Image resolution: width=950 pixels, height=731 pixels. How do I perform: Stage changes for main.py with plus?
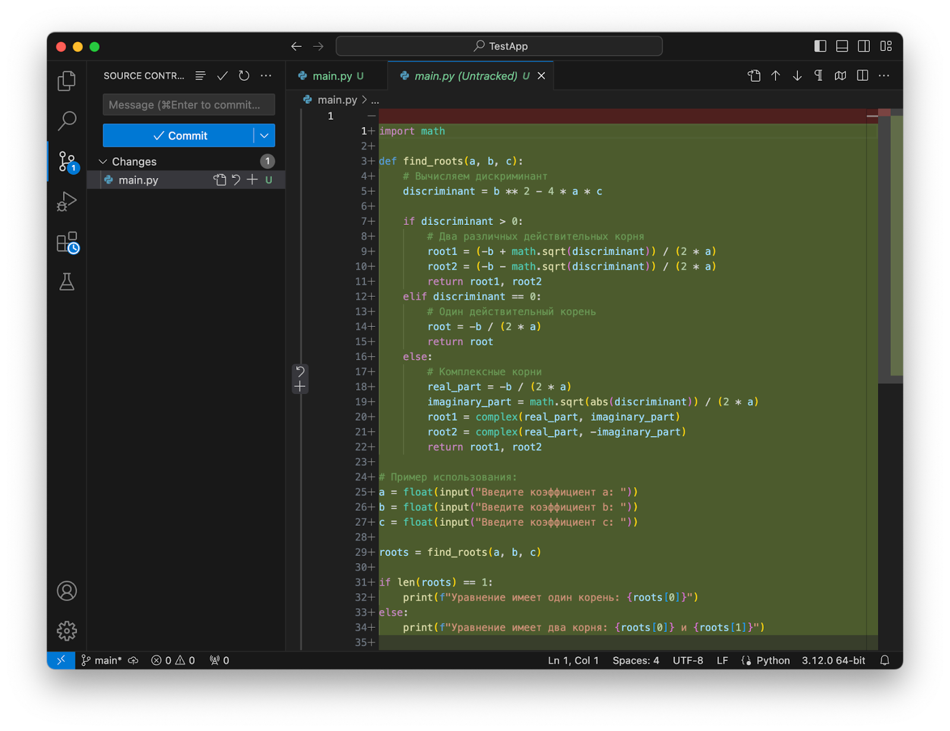pyautogui.click(x=252, y=180)
